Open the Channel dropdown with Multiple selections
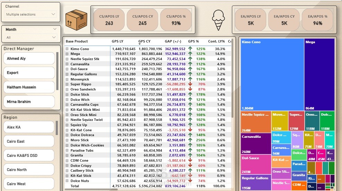The width and height of the screenshot is (342, 191). click(x=30, y=15)
